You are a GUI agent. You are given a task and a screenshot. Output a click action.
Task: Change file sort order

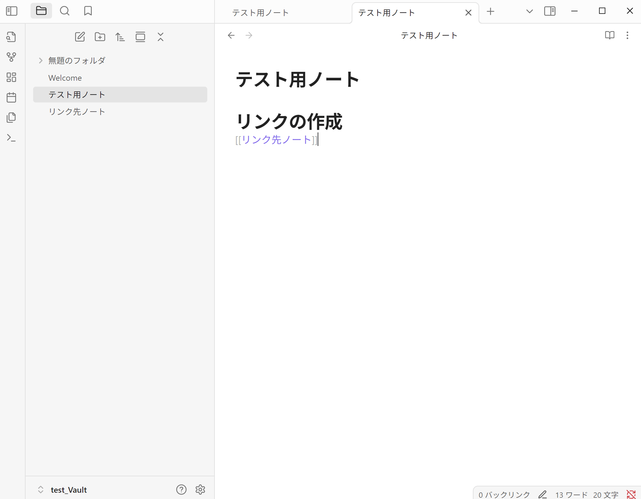120,37
